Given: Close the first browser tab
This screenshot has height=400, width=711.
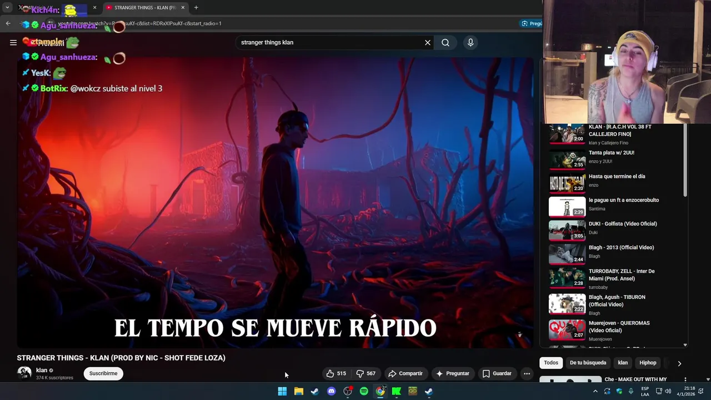Looking at the screenshot, I should click(94, 8).
